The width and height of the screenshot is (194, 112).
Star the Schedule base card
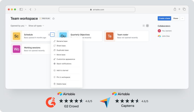pyautogui.click(x=49, y=34)
